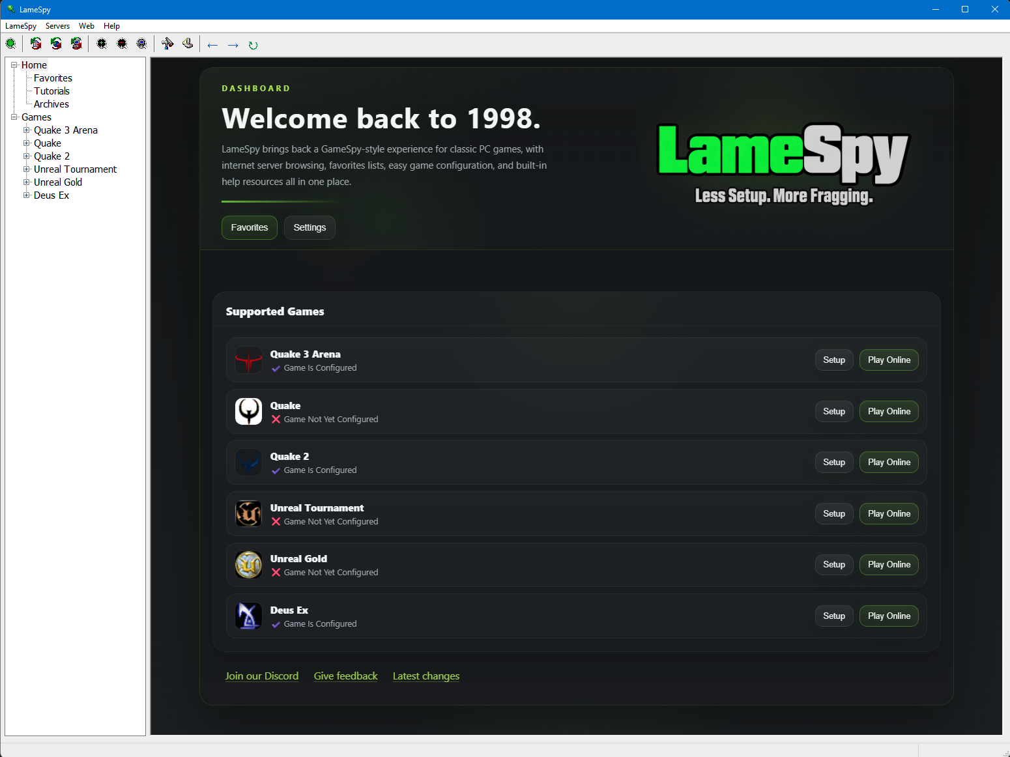Click the magnifier icon with green plus
1010x757 pixels.
(102, 44)
